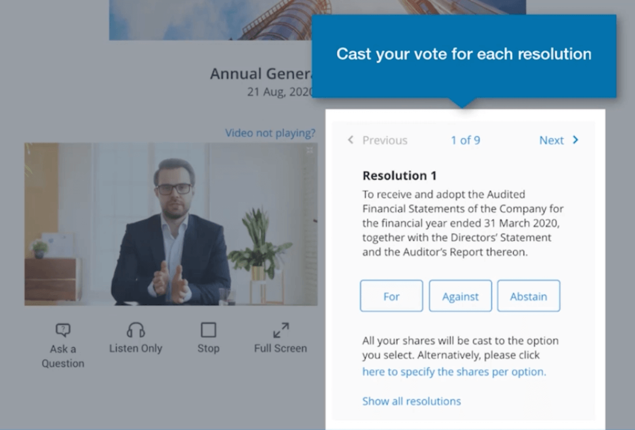This screenshot has width=635, height=430.
Task: Click the presenter video feed
Action: coord(170,224)
